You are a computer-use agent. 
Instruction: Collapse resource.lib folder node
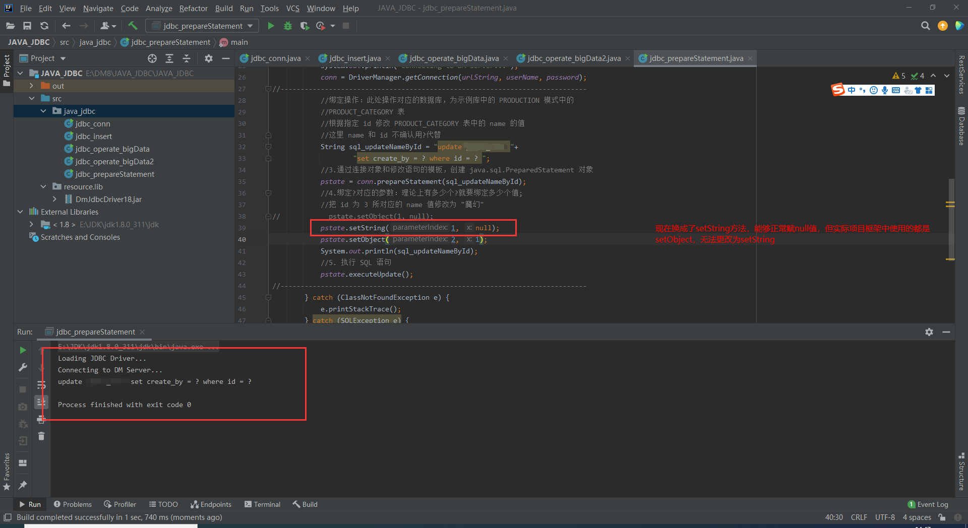point(43,187)
